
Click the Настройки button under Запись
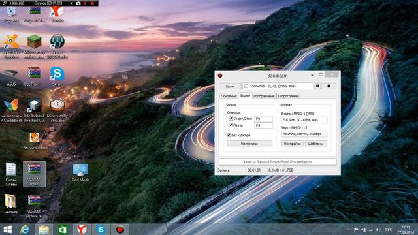(x=249, y=144)
